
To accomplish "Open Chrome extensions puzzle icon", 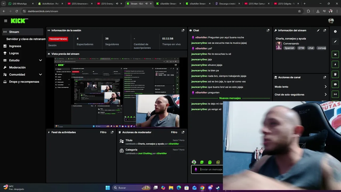I will pyautogui.click(x=308, y=11).
